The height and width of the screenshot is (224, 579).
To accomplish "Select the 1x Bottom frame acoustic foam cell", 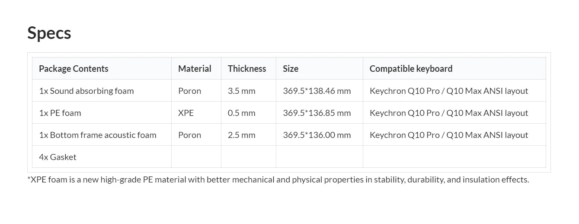I will click(98, 135).
